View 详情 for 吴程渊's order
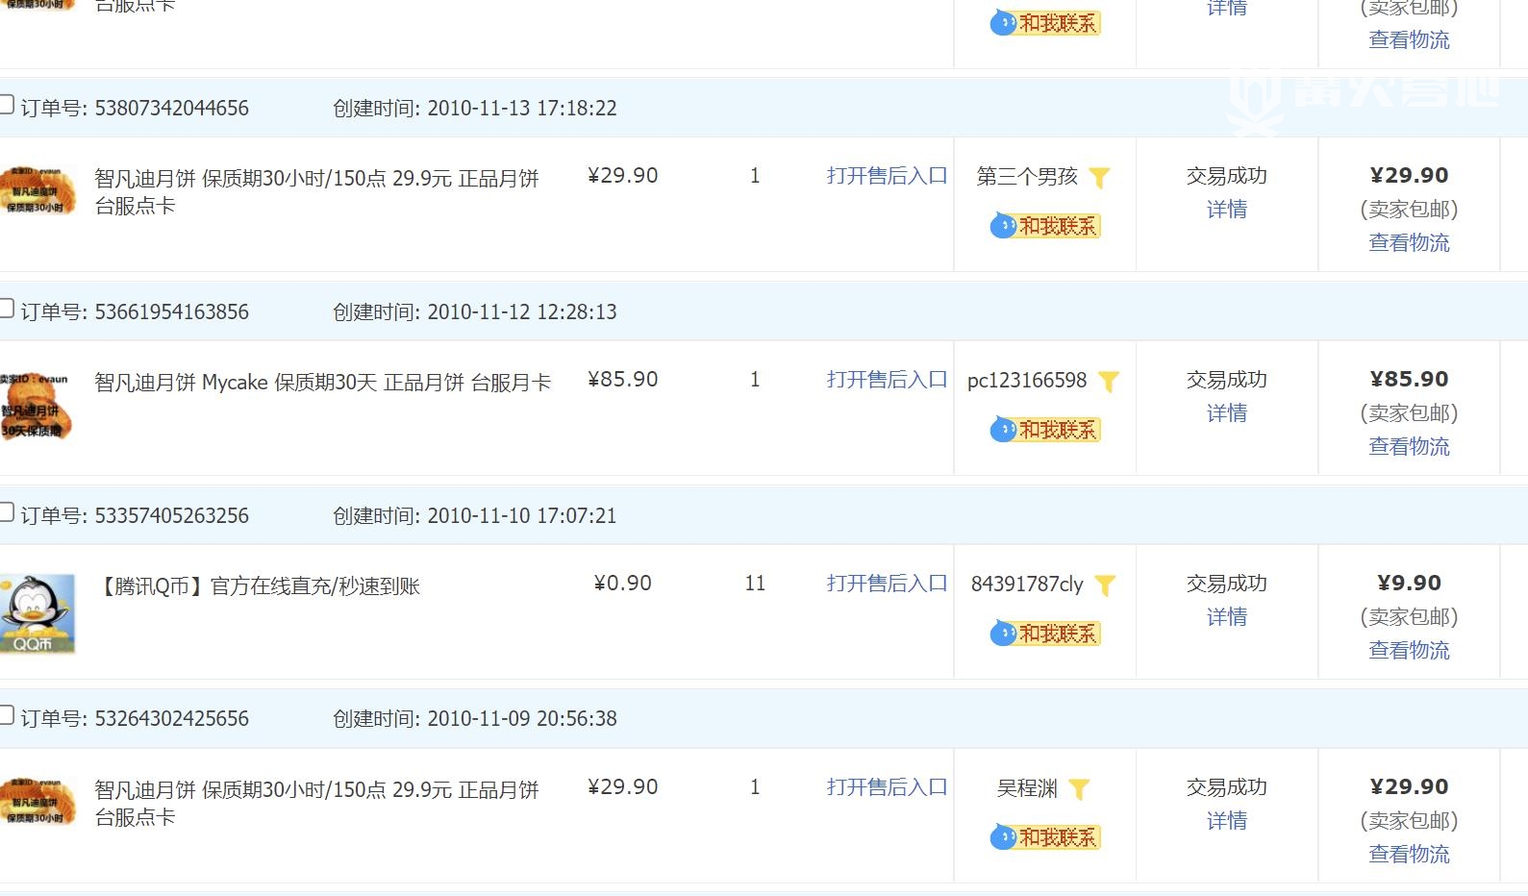1528x896 pixels. point(1226,821)
